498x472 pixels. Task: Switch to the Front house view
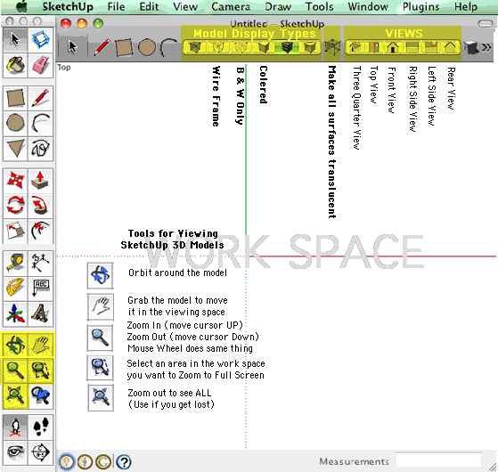(x=393, y=47)
